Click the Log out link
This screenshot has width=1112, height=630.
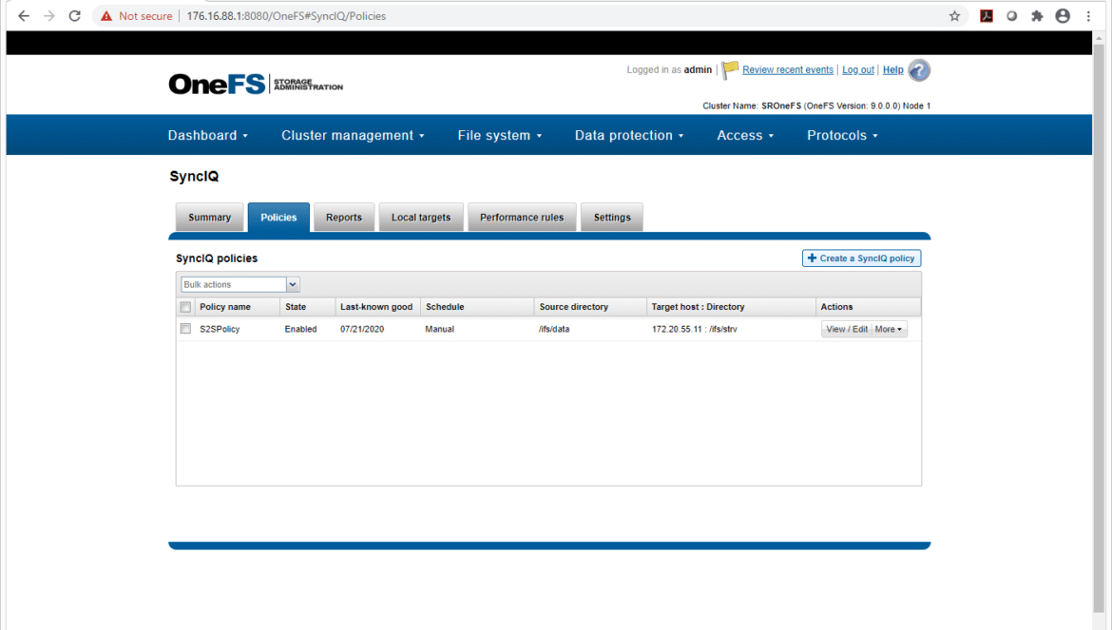tap(858, 69)
